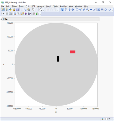114x121 pixels.
Task: Select the arrow cursor tool
Action: click(x=62, y=10)
